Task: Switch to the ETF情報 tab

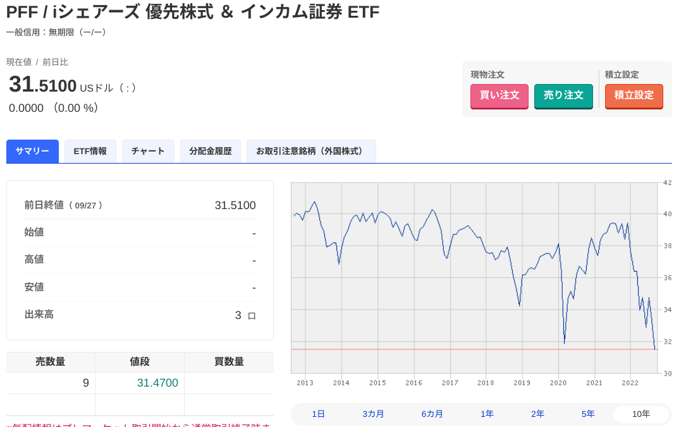Action: (x=90, y=151)
